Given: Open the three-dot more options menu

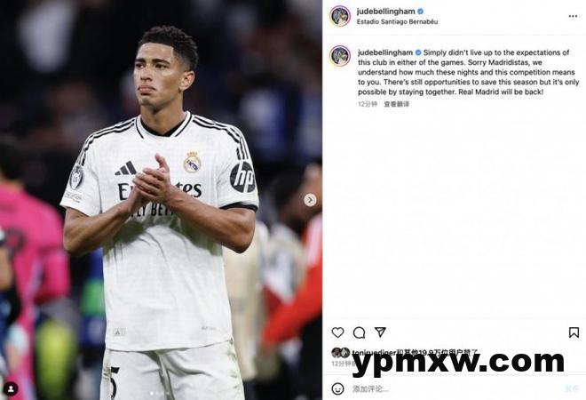Looking at the screenshot, I should tap(573, 16).
